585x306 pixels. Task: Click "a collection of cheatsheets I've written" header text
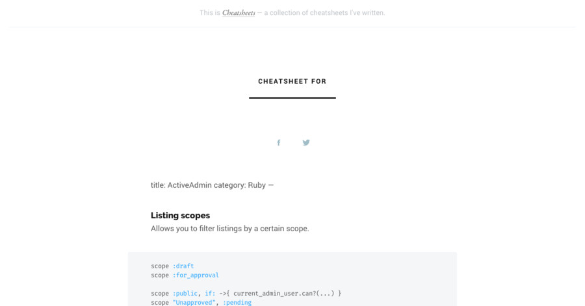tap(324, 13)
